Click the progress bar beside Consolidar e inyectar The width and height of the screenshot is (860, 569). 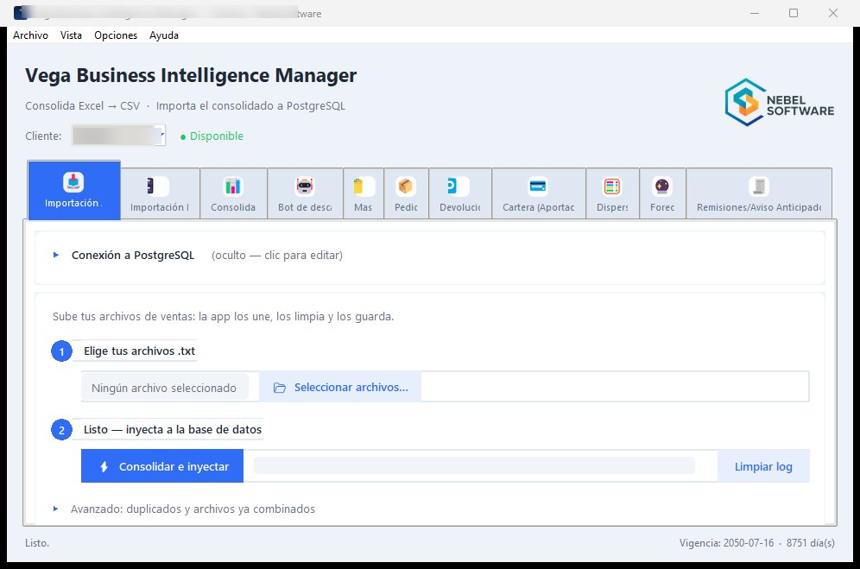[x=474, y=466]
